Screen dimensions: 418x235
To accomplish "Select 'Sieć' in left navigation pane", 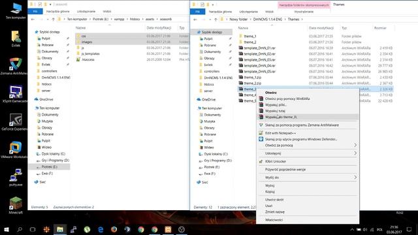I will click(42, 182).
